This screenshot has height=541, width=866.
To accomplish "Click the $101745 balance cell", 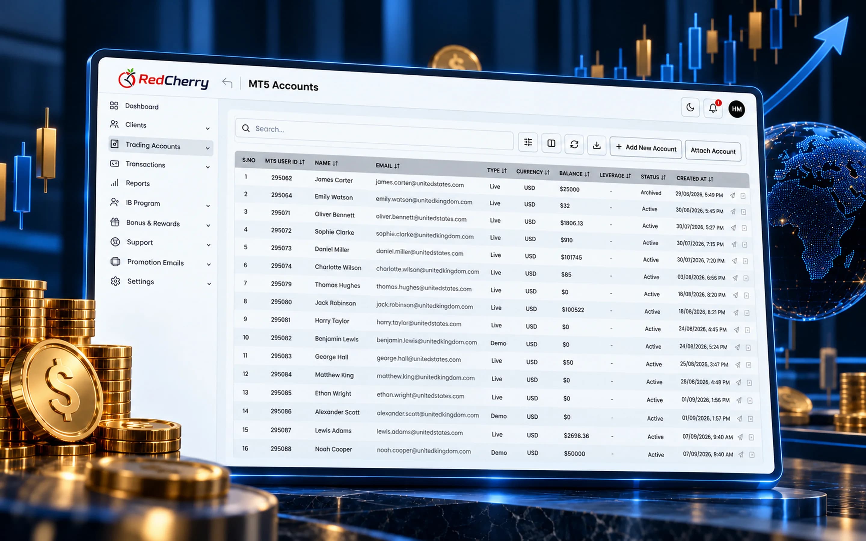I will pos(571,257).
